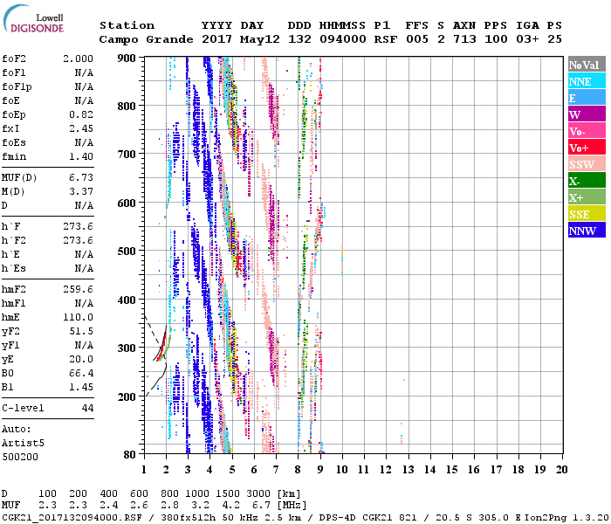
Task: Click the hmF2 value 259.6
Action: pos(78,290)
